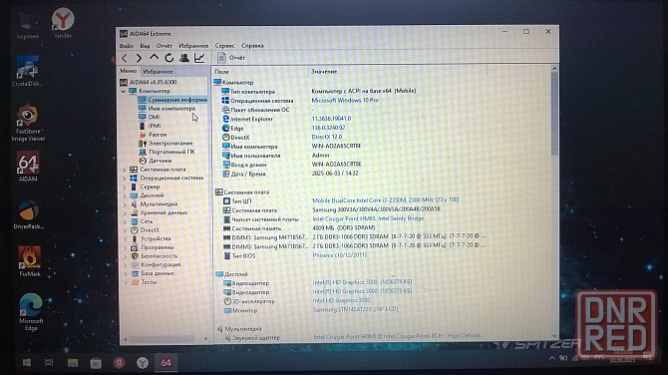The width and height of the screenshot is (668, 375).
Task: Open Mobile DualCore Intel Core i3-2350M link
Action: (x=386, y=199)
